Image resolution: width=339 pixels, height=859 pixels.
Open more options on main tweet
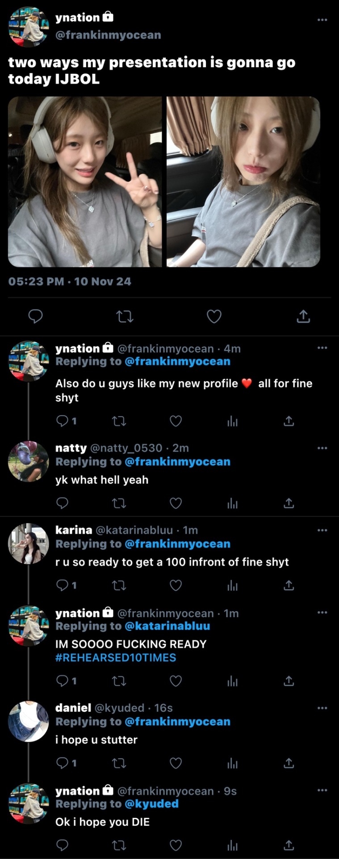coord(322,20)
